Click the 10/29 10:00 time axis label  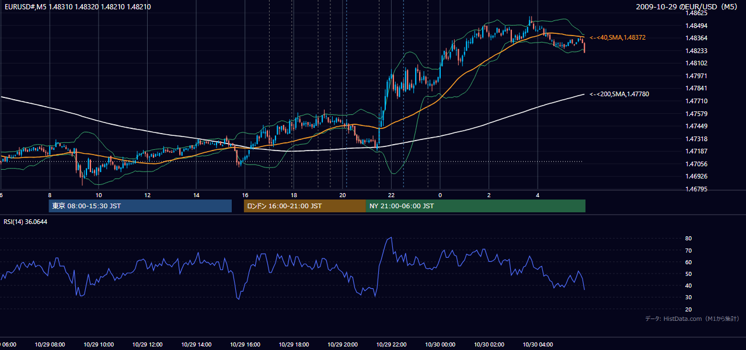[x=99, y=344]
